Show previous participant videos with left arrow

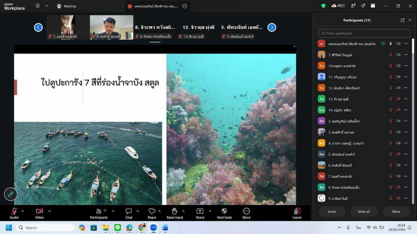pos(38,28)
